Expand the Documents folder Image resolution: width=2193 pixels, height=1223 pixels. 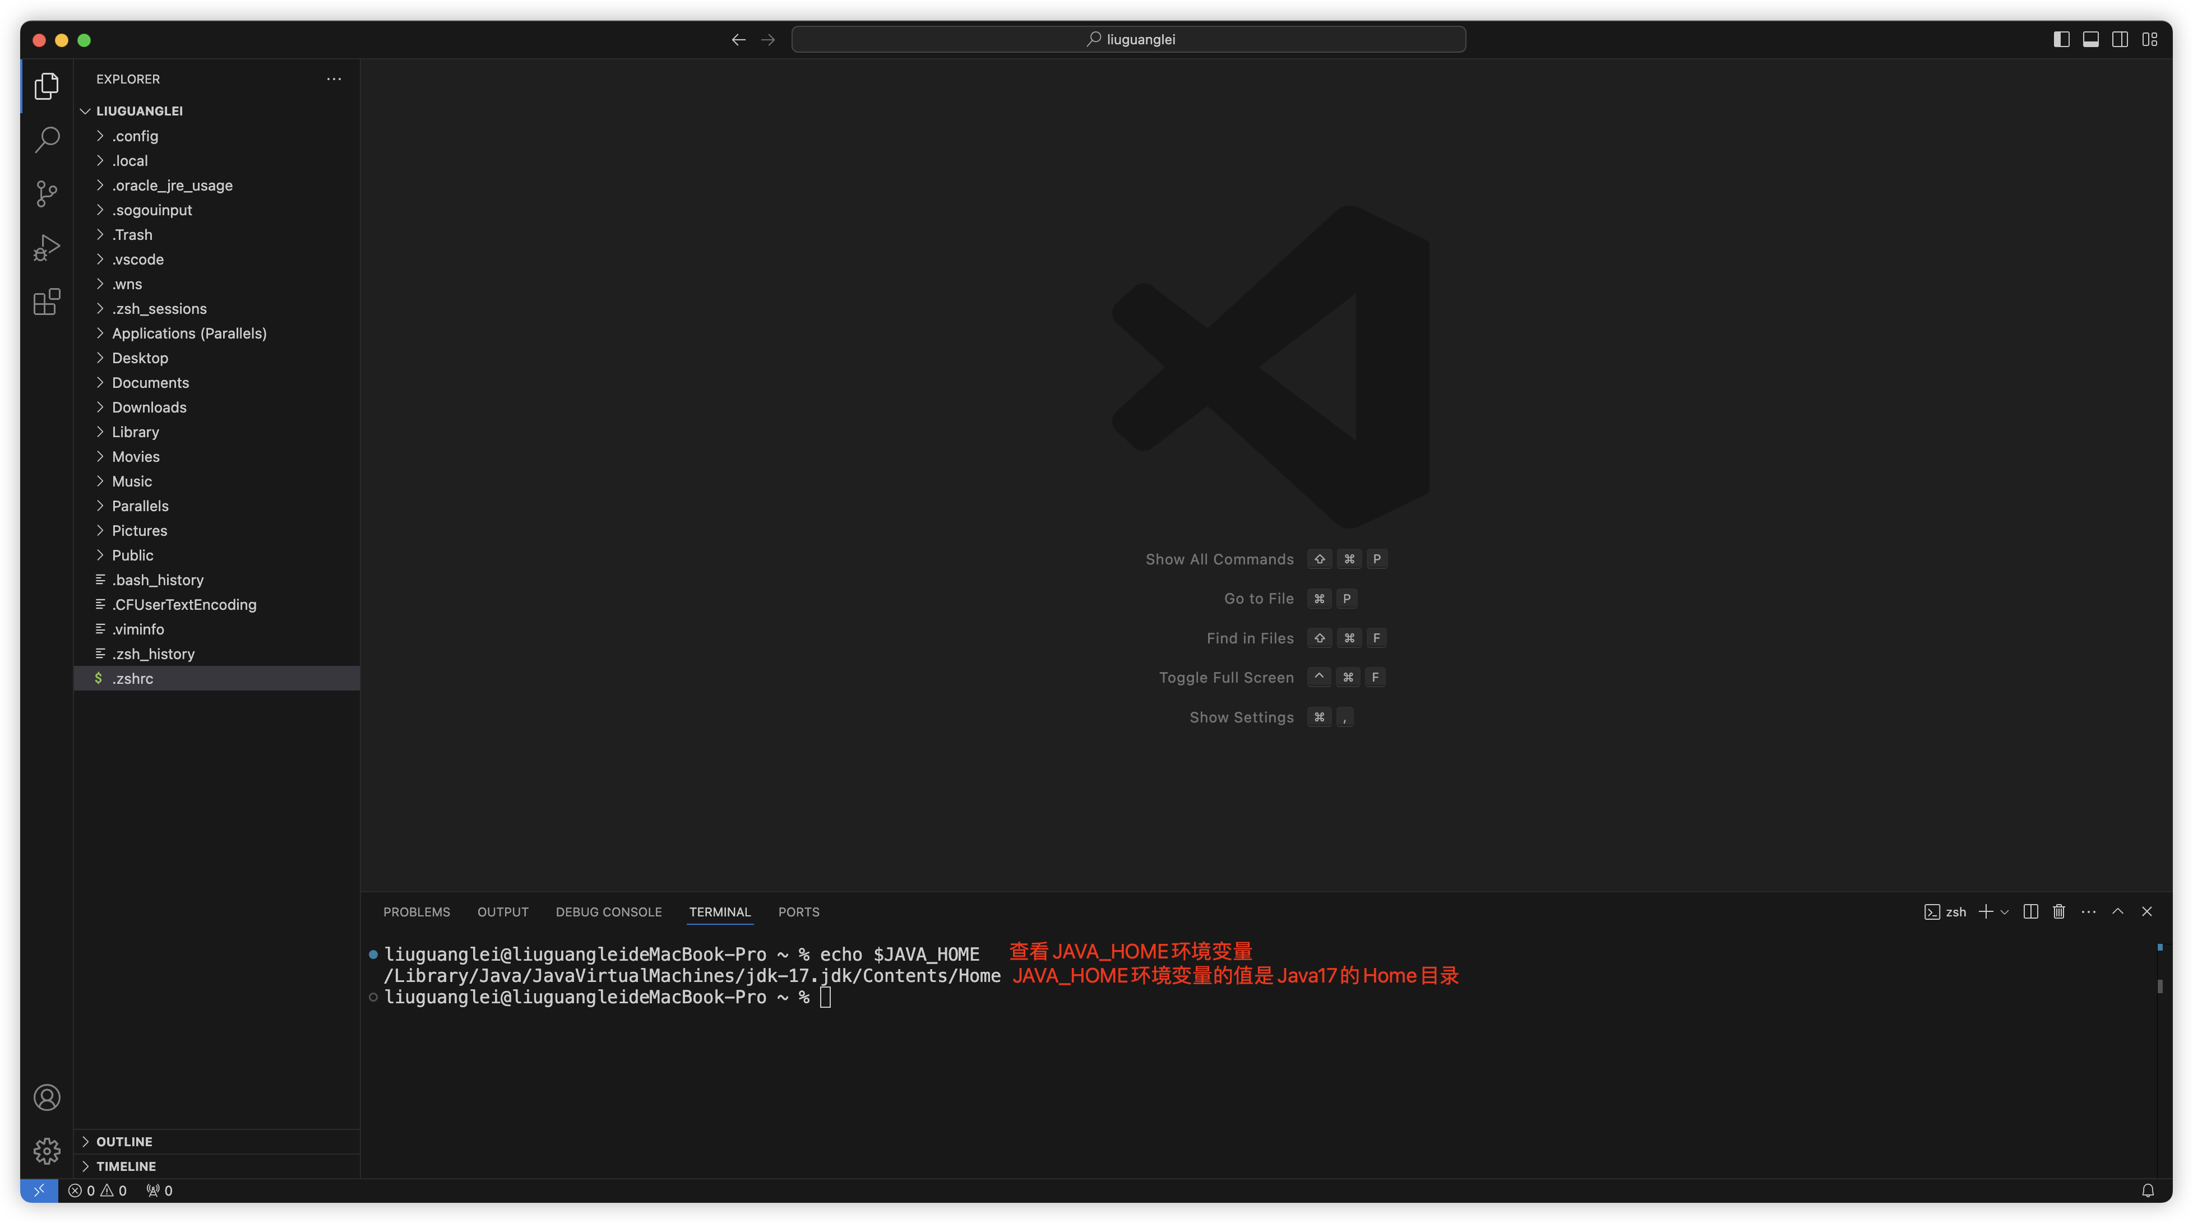point(150,383)
